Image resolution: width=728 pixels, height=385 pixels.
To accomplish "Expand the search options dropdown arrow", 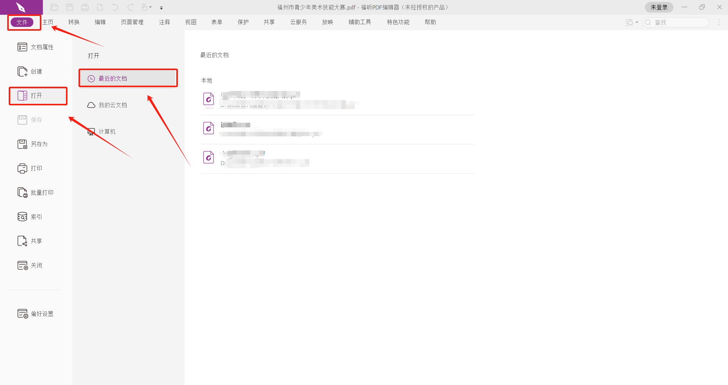I will pyautogui.click(x=637, y=22).
